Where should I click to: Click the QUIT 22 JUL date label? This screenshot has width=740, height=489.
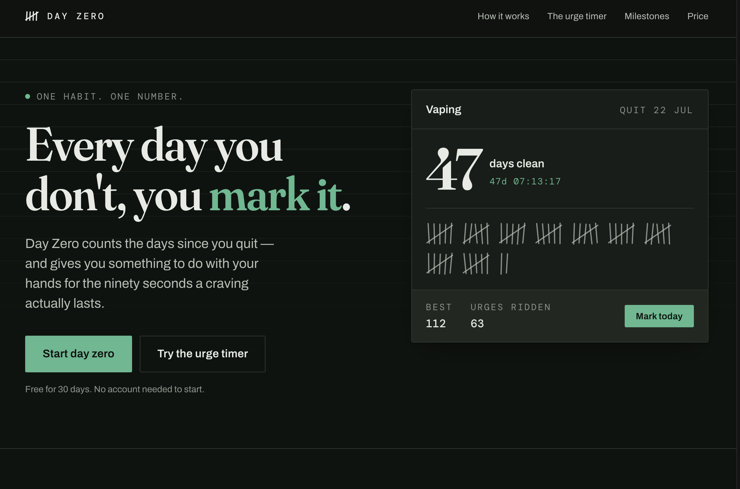click(x=656, y=110)
